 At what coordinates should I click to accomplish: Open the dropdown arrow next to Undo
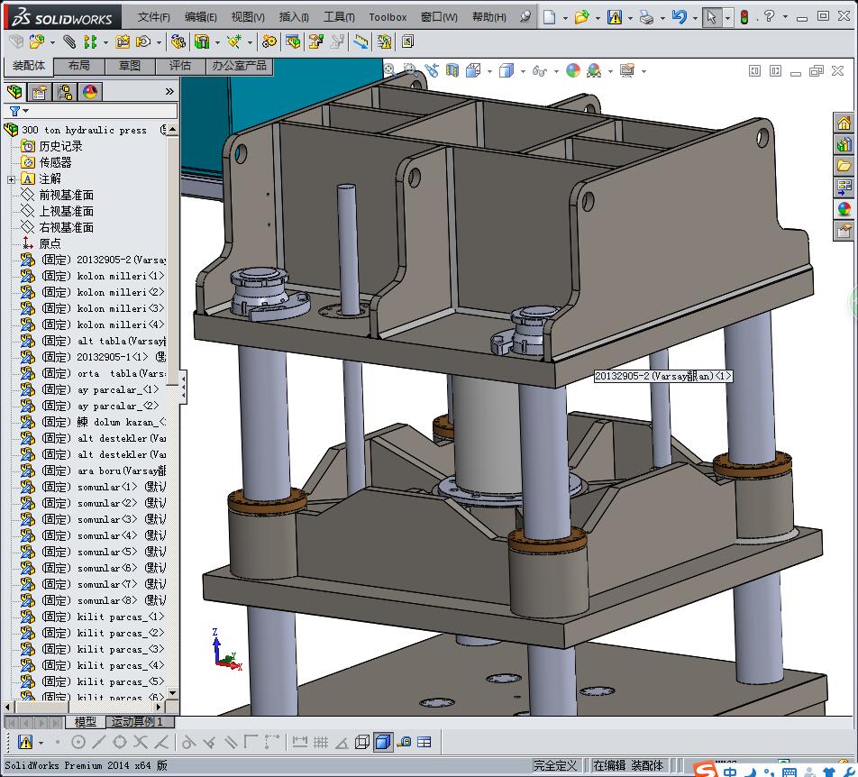(x=694, y=17)
